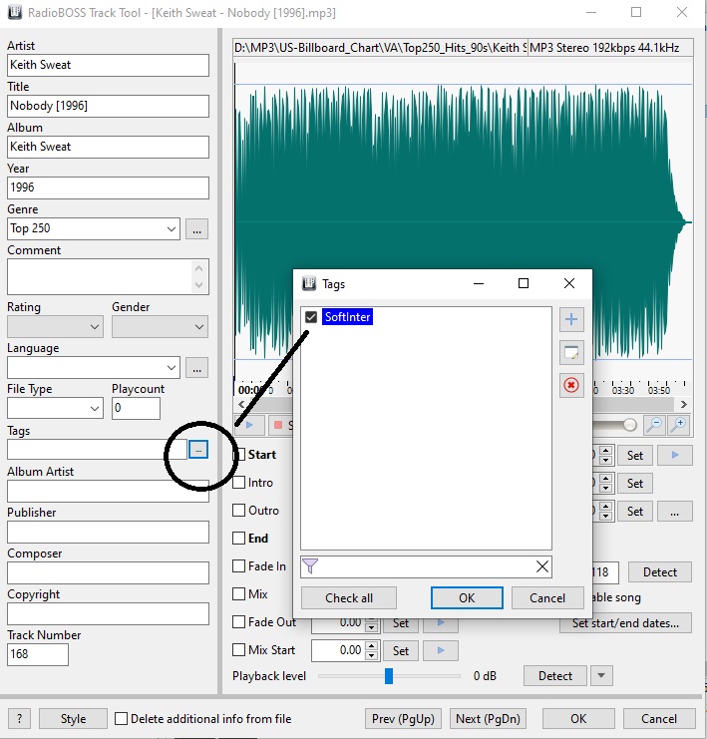Open the Tags browse button
Screen dimensions: 707x739
[198, 450]
